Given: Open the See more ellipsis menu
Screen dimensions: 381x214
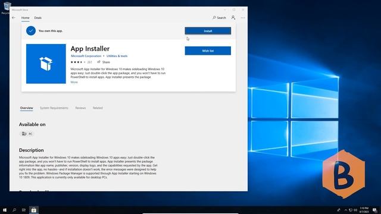Looking at the screenshot, I should [243, 18].
